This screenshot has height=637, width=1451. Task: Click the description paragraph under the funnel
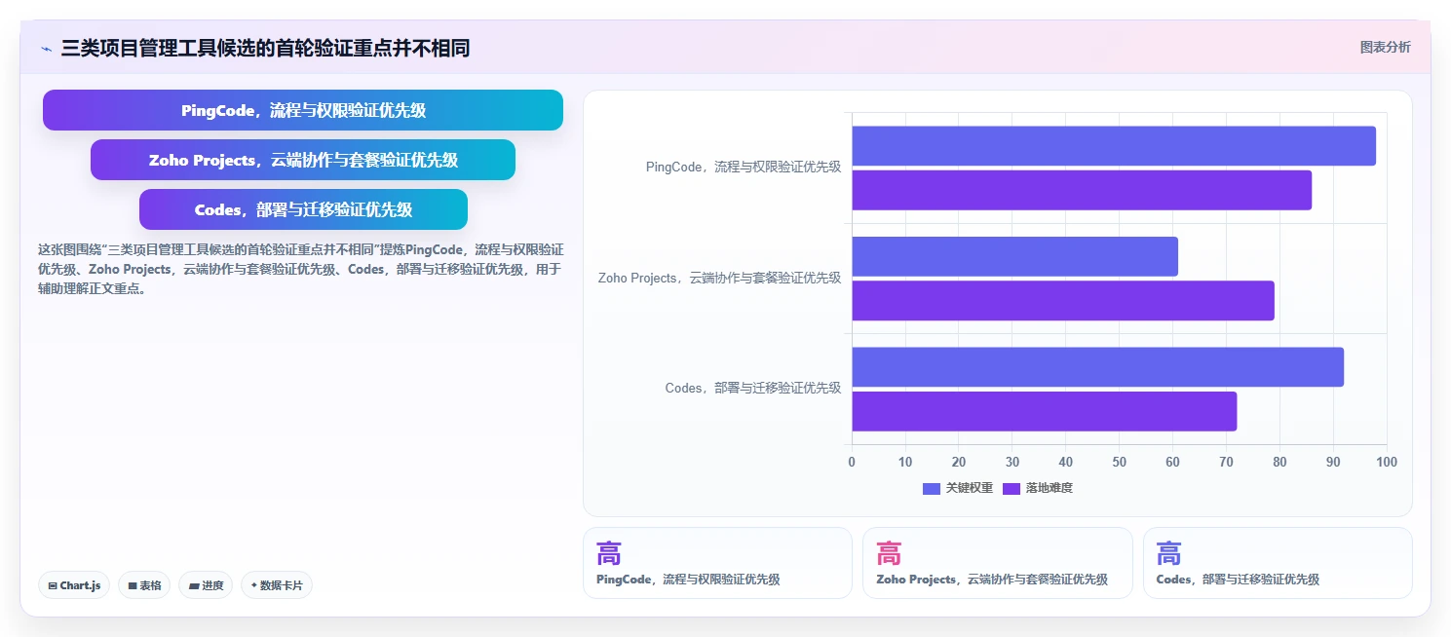[x=300, y=269]
